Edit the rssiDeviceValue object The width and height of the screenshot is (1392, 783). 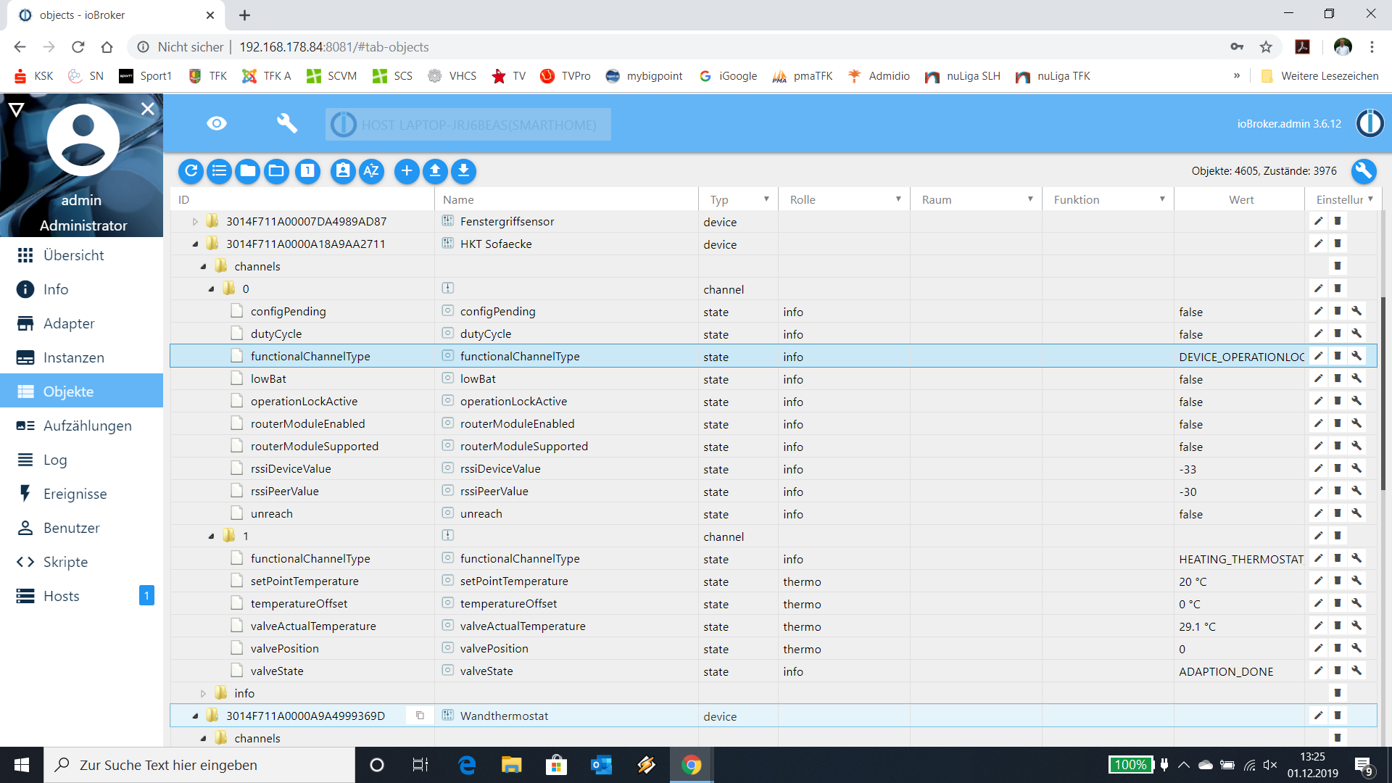pyautogui.click(x=1318, y=468)
